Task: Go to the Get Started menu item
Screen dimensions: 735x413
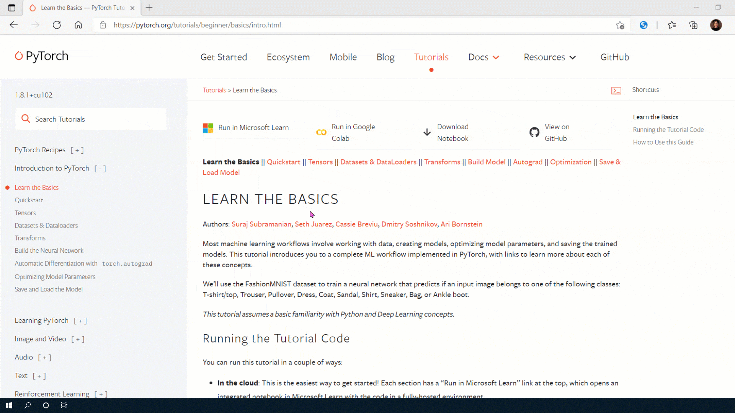Action: click(224, 57)
